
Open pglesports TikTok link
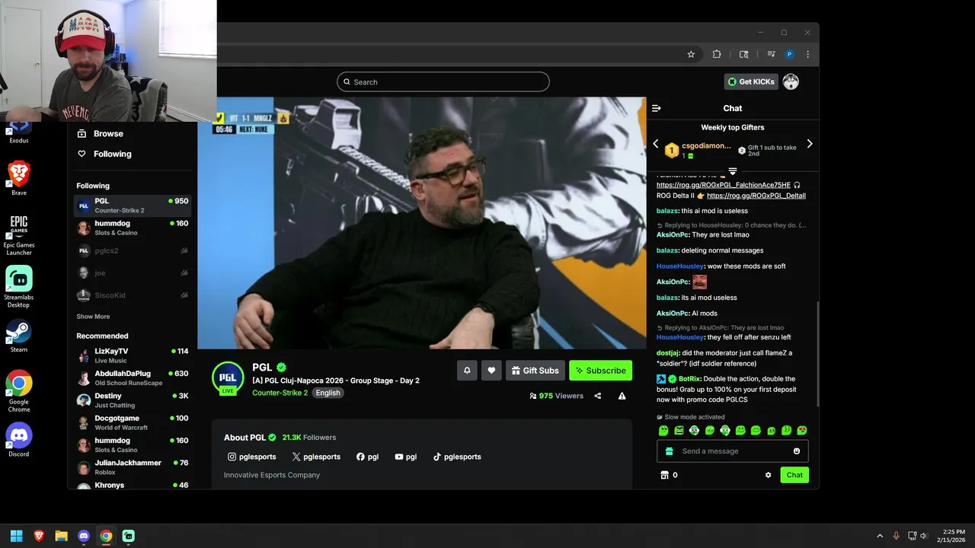pyautogui.click(x=457, y=457)
